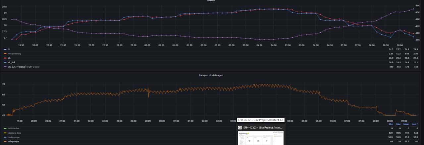Open color picker for HK-Mischer swatch
This screenshot has width=424, height=145.
pos(5,128)
